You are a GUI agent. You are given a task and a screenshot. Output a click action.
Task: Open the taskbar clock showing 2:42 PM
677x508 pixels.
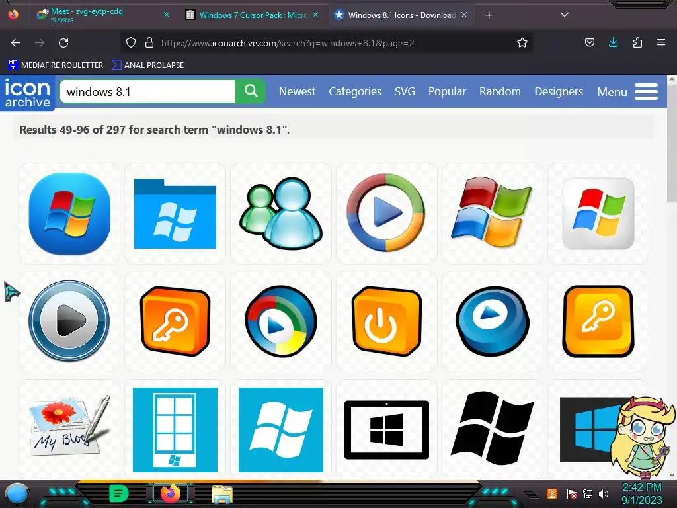pos(641,493)
